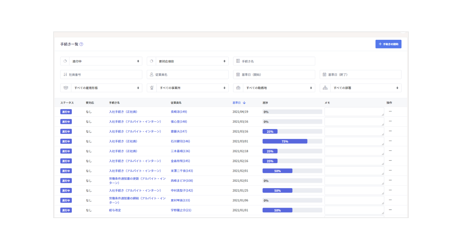
Task: Click the memo field in the 齋藤大 row
Action: tap(354, 131)
